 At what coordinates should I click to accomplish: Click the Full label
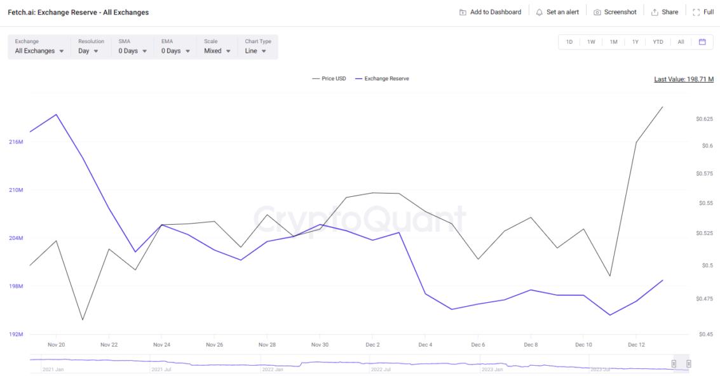click(x=709, y=13)
